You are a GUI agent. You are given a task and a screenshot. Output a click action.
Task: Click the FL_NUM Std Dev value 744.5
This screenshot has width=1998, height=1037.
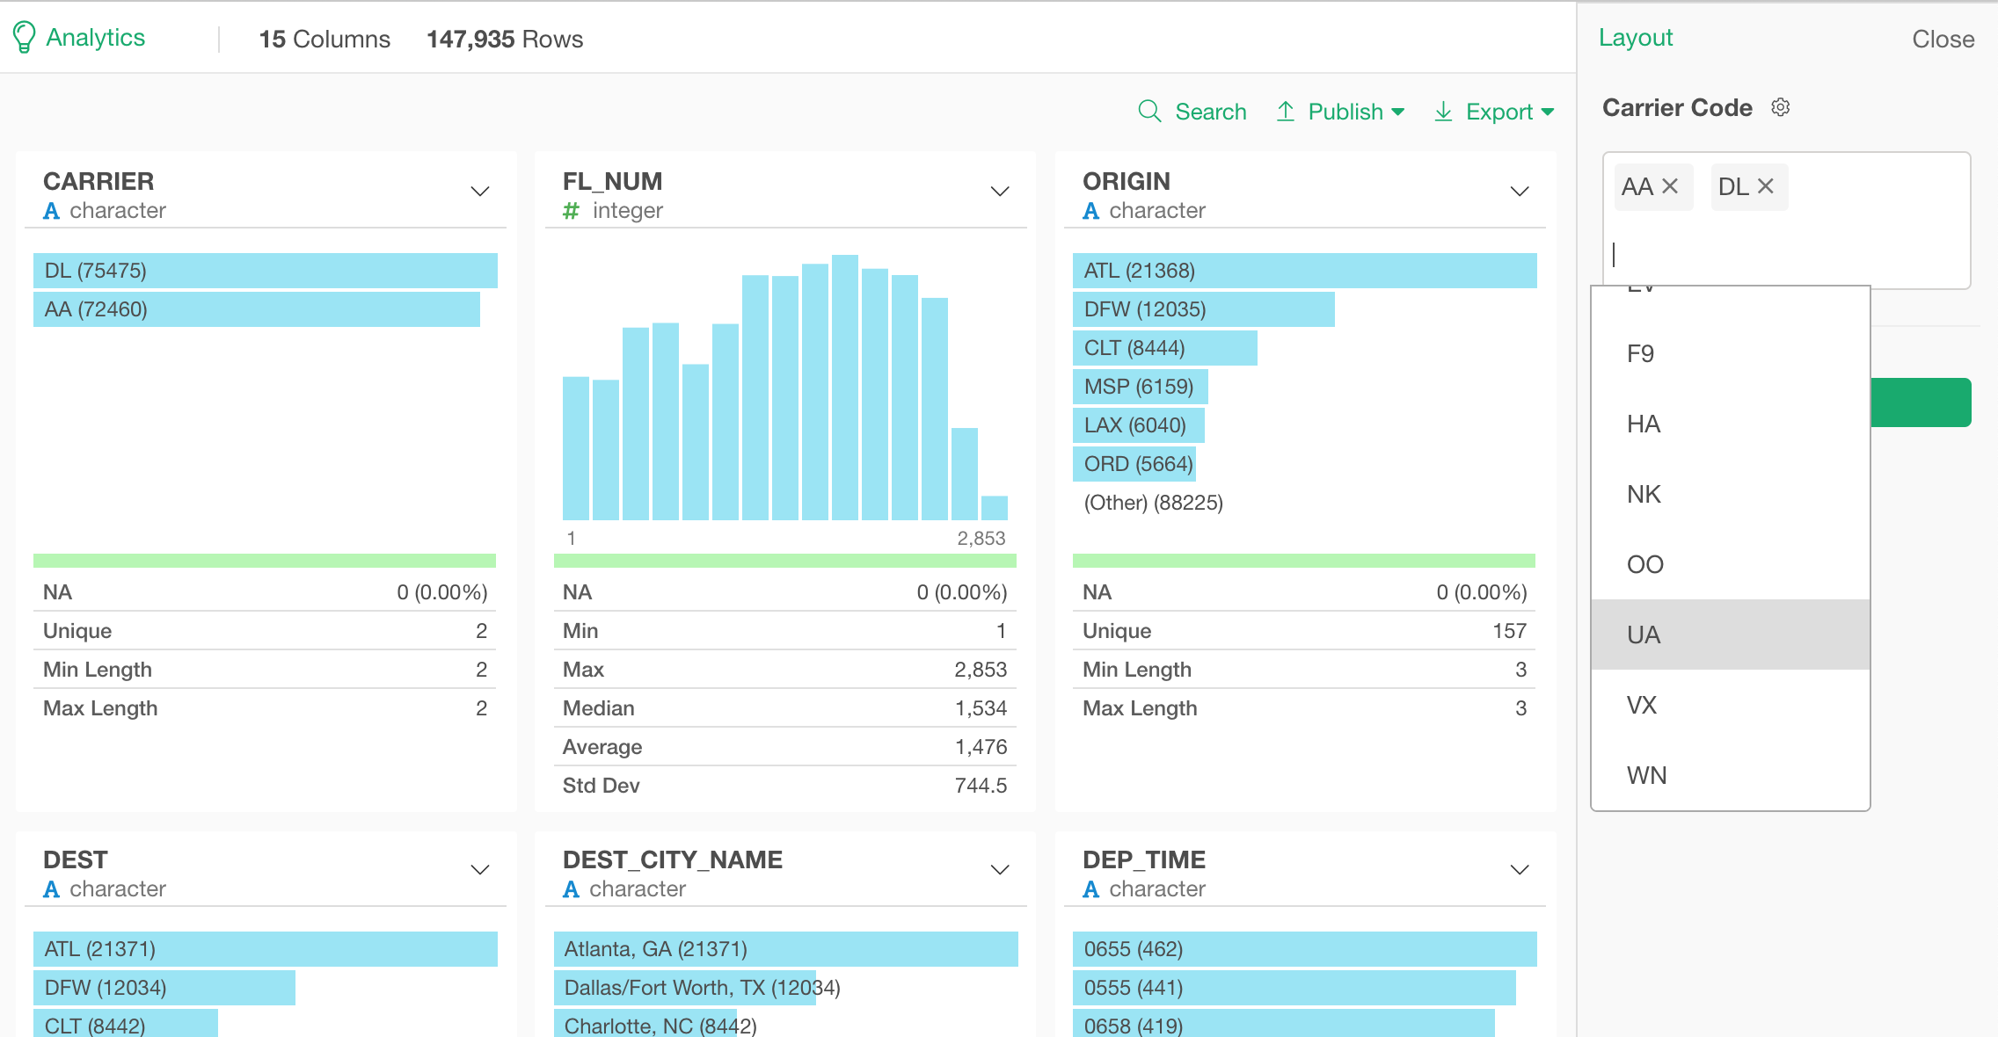[x=981, y=786]
